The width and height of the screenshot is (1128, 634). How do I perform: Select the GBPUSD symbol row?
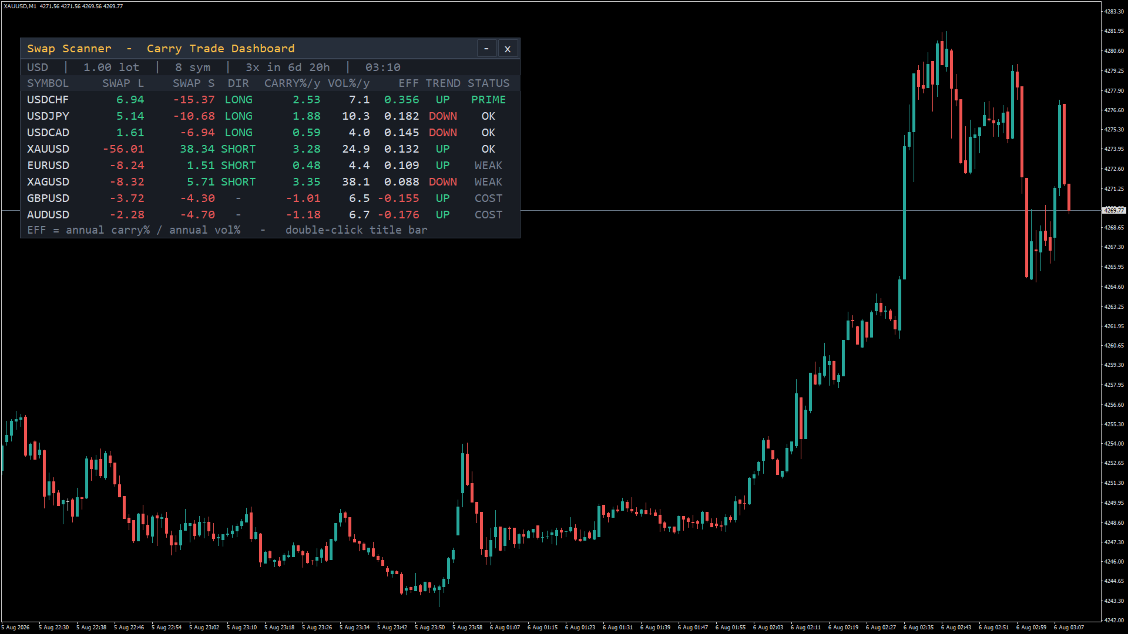pyautogui.click(x=270, y=198)
